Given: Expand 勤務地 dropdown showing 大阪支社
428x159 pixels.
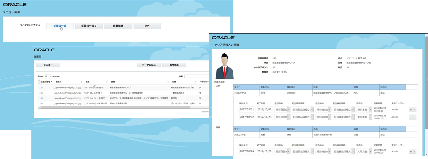Looking at the screenshot, I should [x=364, y=151].
